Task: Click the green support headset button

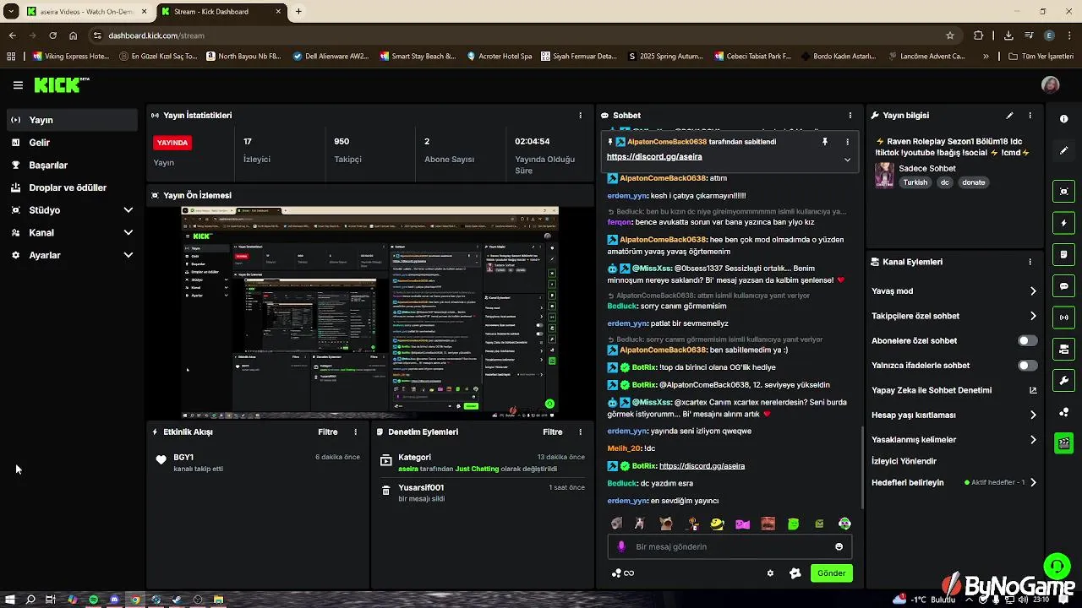Action: point(1056,565)
